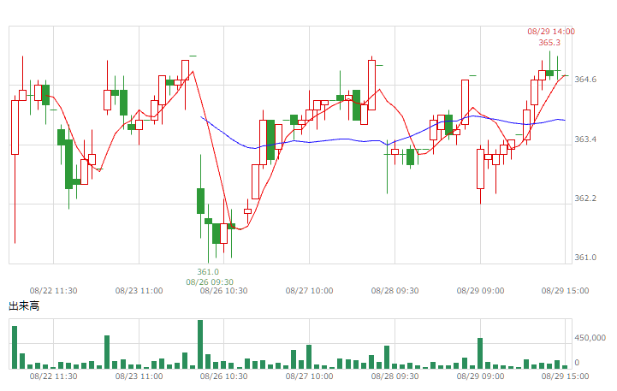This screenshot has width=617, height=391.
Task: Click the 08/26 09:30 low time label
Action: point(210,282)
